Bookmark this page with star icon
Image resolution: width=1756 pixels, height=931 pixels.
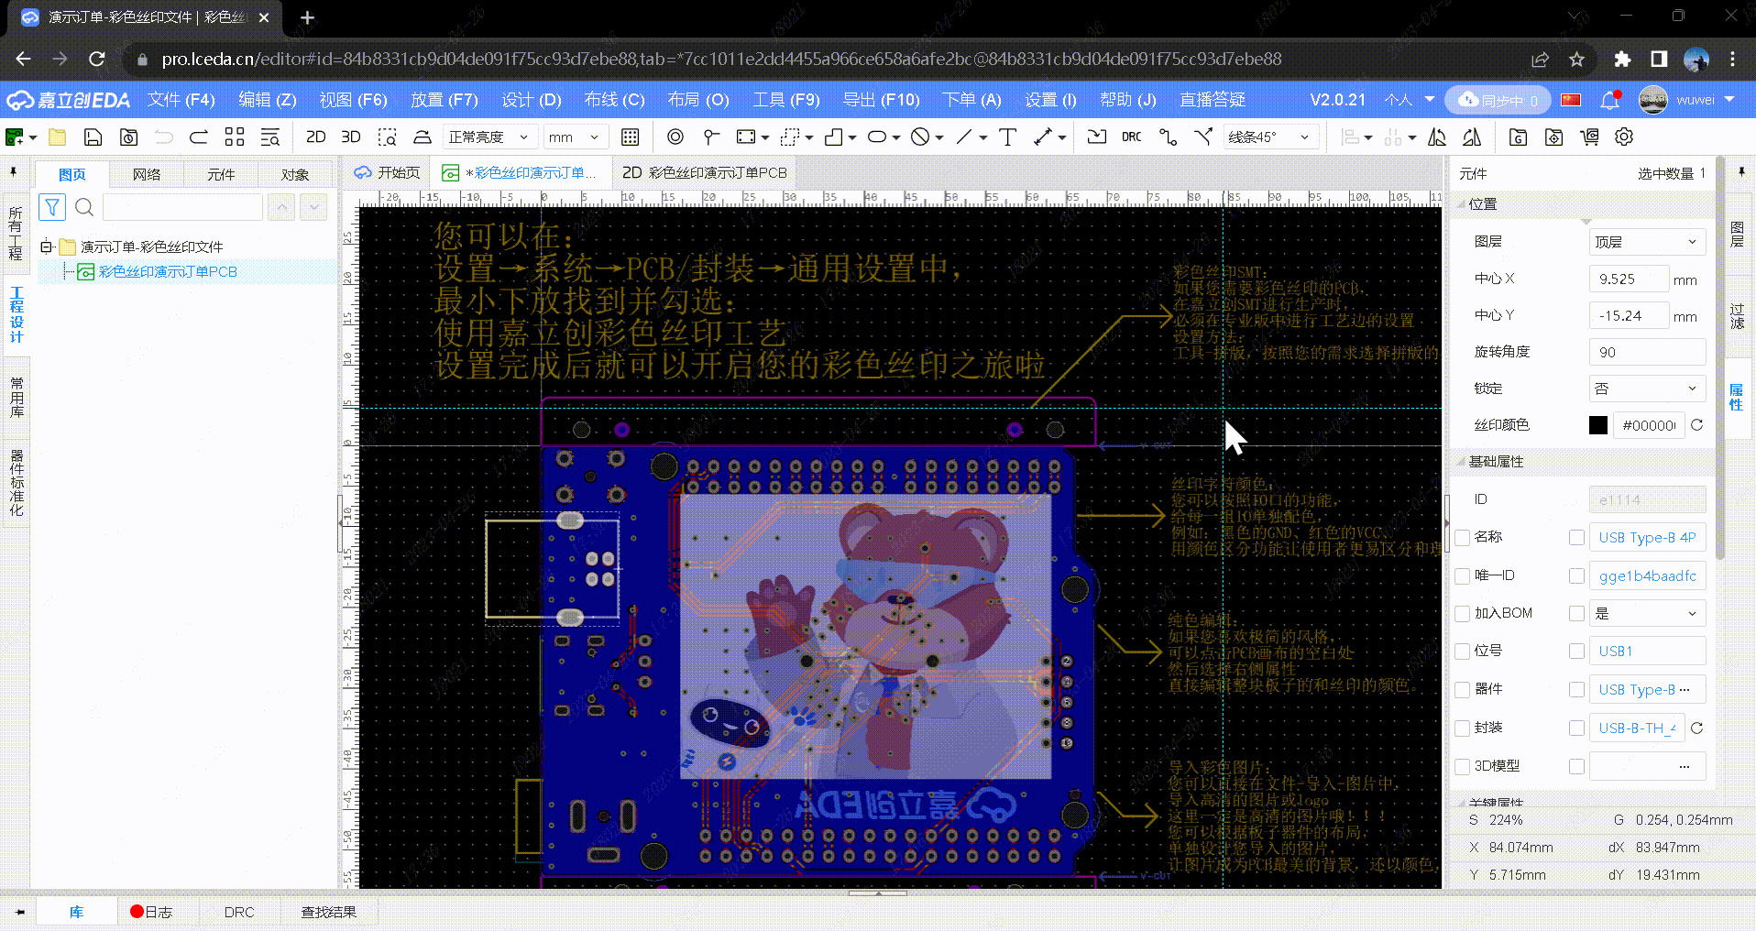pyautogui.click(x=1576, y=59)
